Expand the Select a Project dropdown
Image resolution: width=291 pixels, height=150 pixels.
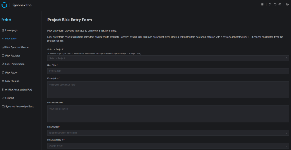click(x=168, y=58)
